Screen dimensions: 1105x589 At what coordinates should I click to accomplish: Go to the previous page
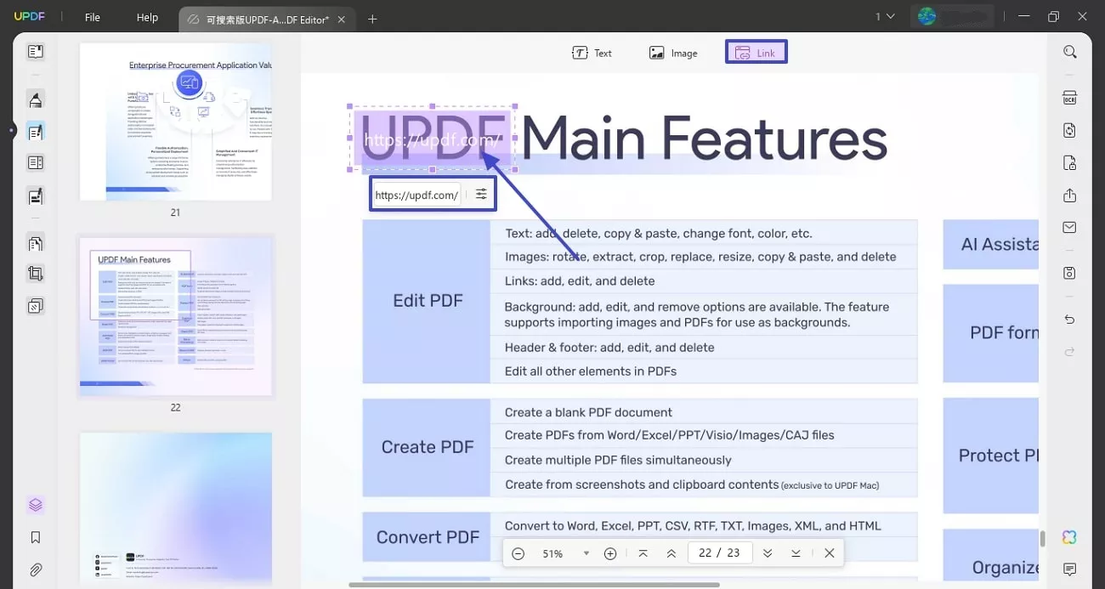click(x=671, y=553)
